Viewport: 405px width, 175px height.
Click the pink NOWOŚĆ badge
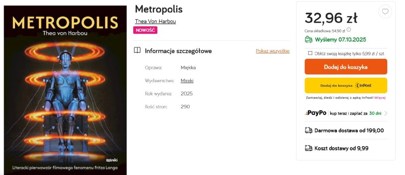click(x=145, y=30)
